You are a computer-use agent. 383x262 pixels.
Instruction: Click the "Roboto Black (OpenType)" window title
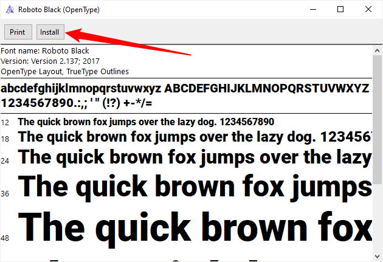(x=59, y=10)
